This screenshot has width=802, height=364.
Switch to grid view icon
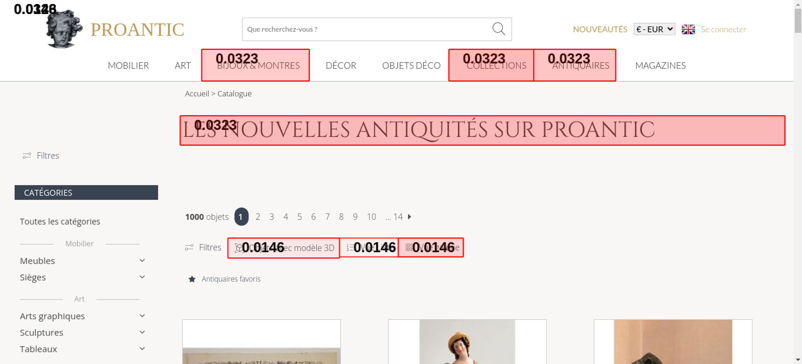pos(409,248)
